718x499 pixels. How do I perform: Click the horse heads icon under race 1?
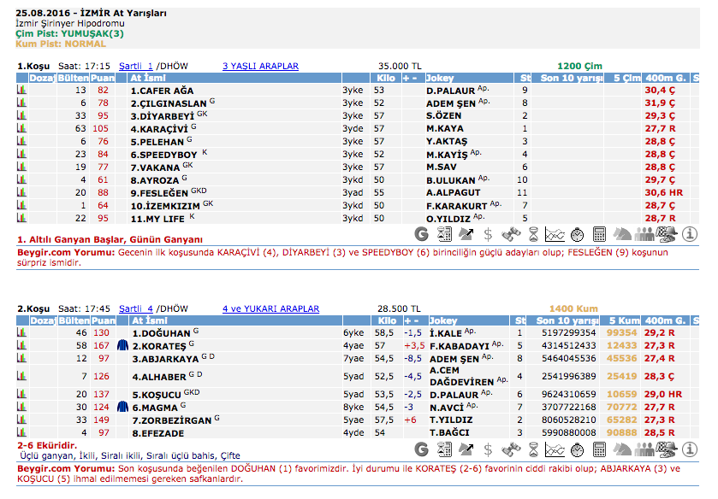click(622, 233)
